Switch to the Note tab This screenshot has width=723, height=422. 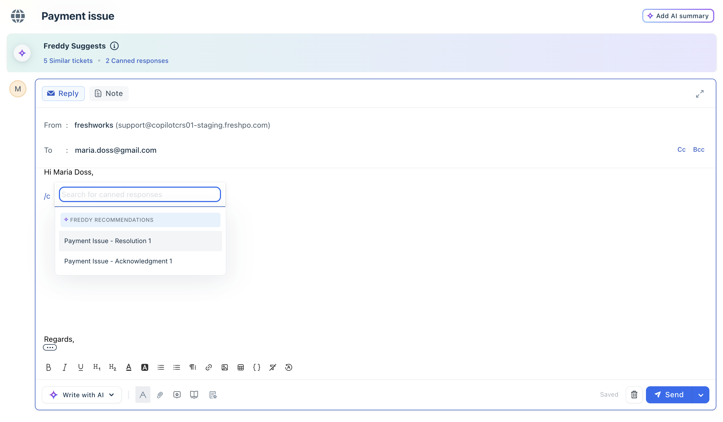(x=109, y=94)
